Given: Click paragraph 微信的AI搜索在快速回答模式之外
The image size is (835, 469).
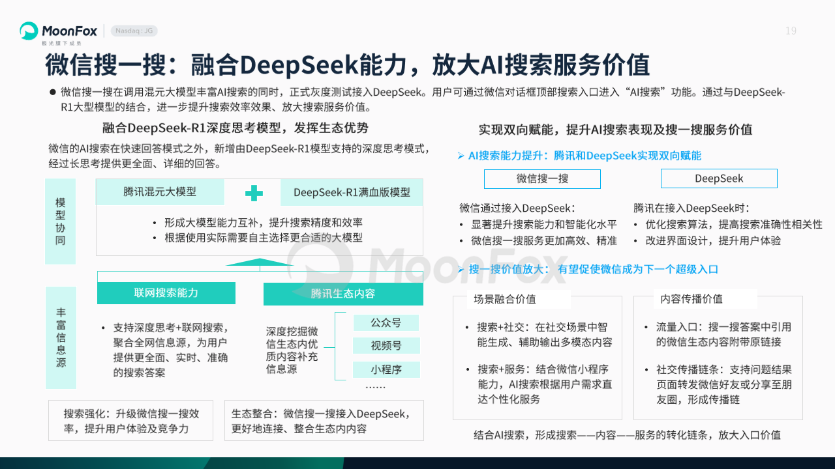Looking at the screenshot, I should 239,156.
